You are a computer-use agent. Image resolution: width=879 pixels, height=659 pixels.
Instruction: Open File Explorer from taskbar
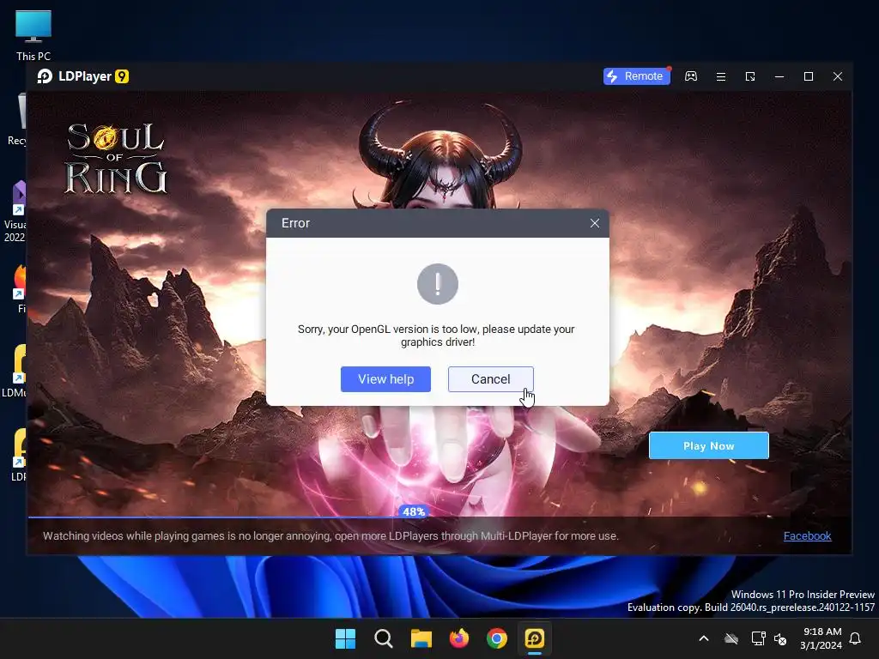click(x=421, y=638)
